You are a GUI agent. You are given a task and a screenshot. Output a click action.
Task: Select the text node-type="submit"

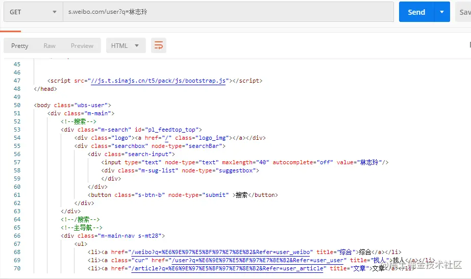tap(199, 195)
